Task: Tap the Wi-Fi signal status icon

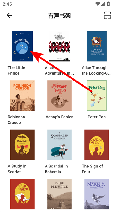Action: click(x=98, y=4)
